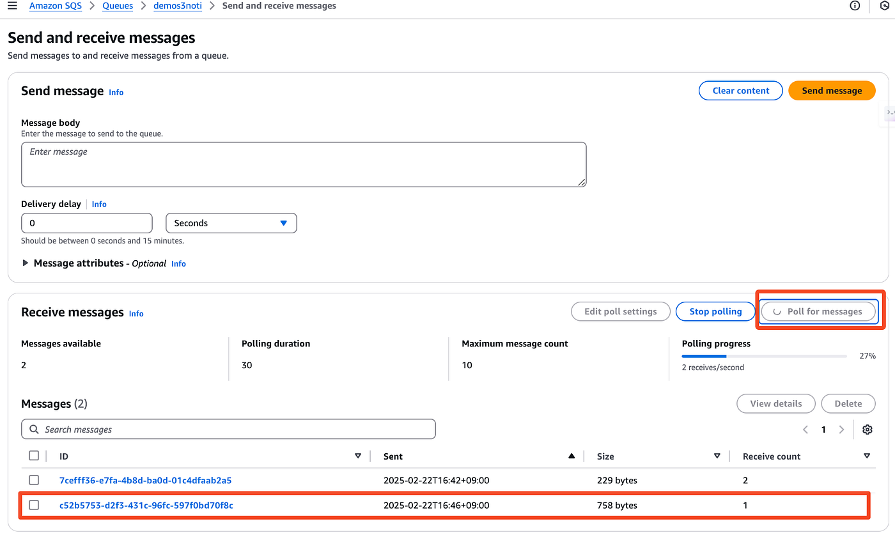This screenshot has width=895, height=558.
Task: Click Poll for messages button
Action: (818, 311)
